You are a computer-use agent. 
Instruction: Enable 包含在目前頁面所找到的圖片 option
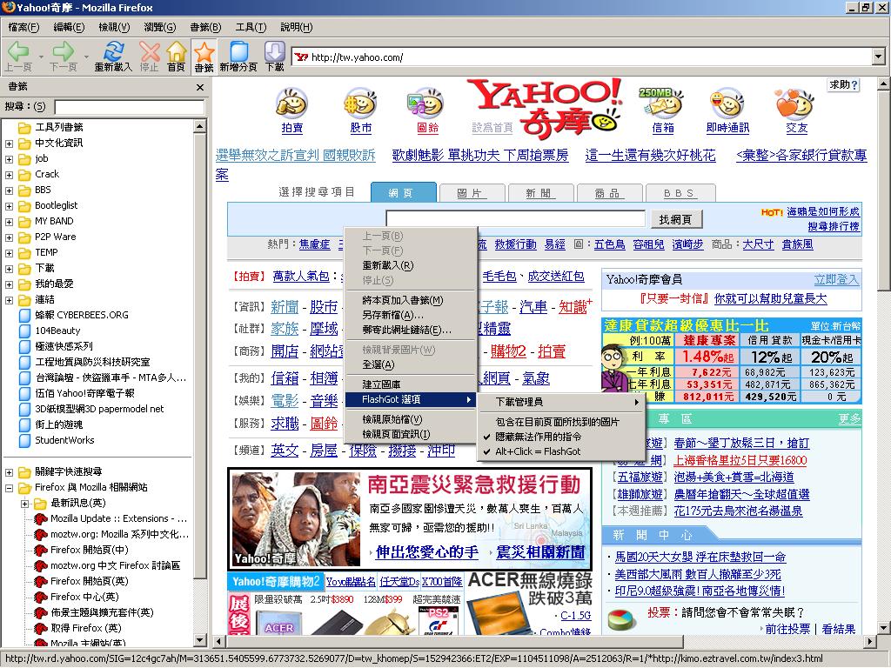[557, 421]
